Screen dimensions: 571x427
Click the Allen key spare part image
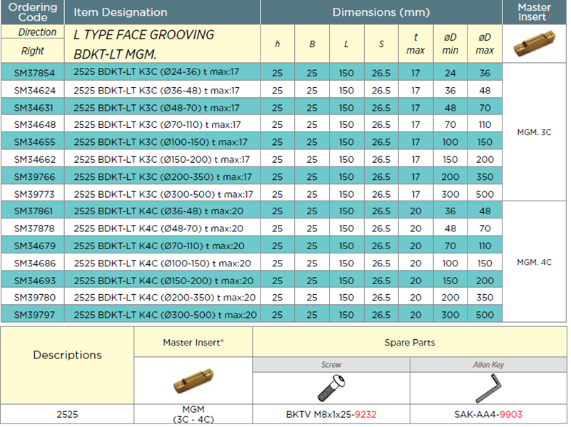pos(489,388)
